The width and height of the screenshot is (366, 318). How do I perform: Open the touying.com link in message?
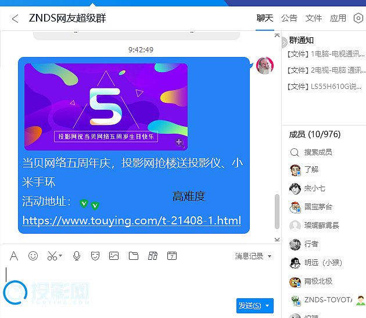coord(131,221)
